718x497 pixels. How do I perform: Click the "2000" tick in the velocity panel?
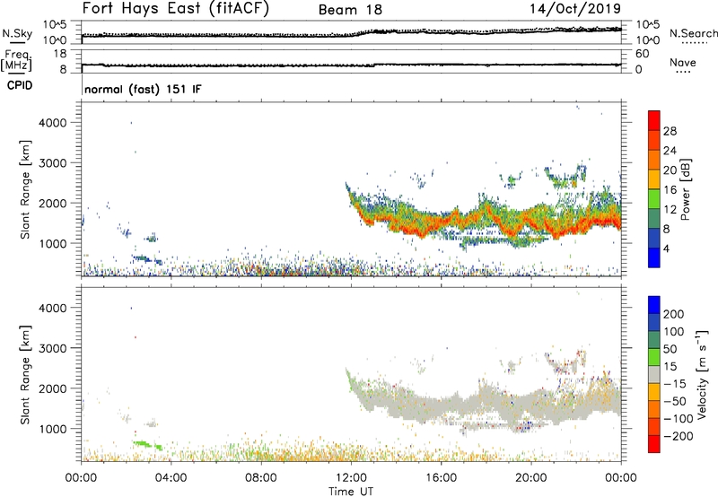(x=52, y=388)
